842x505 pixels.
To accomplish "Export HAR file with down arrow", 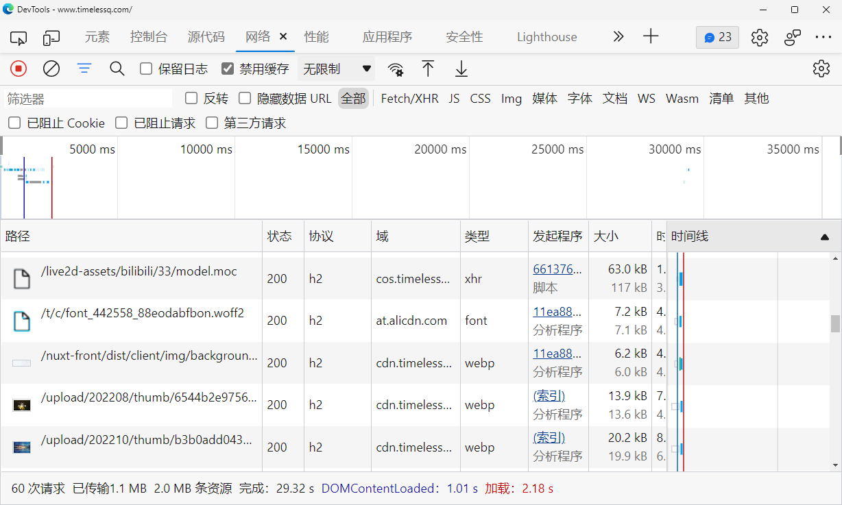I will [x=461, y=69].
